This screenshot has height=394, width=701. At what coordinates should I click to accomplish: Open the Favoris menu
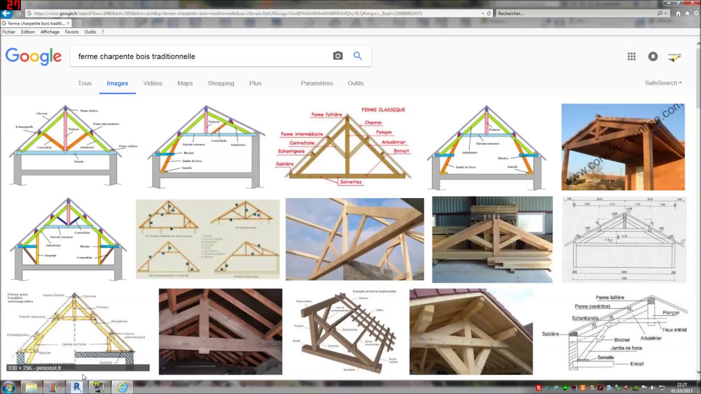click(72, 32)
